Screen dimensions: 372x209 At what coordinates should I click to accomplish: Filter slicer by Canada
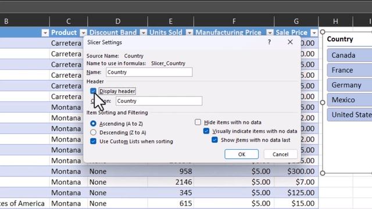tap(349, 55)
